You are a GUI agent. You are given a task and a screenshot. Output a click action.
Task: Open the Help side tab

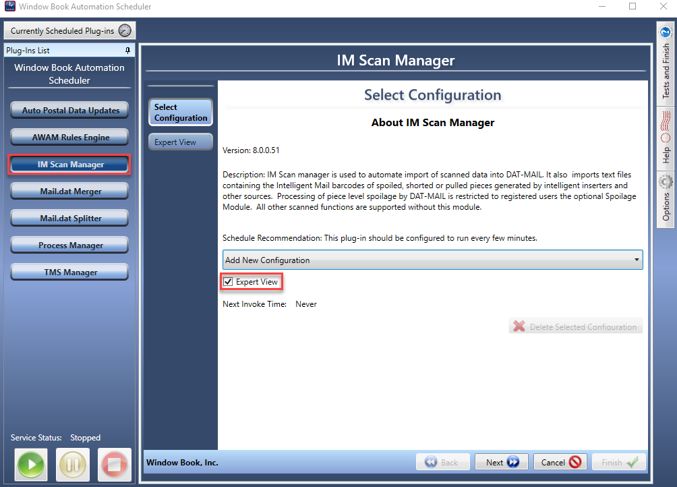click(x=666, y=138)
